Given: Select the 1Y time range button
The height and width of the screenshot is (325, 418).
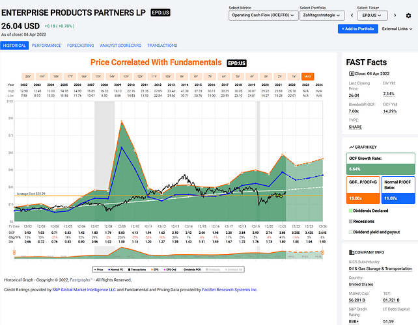Looking at the screenshot, I should [x=294, y=77].
